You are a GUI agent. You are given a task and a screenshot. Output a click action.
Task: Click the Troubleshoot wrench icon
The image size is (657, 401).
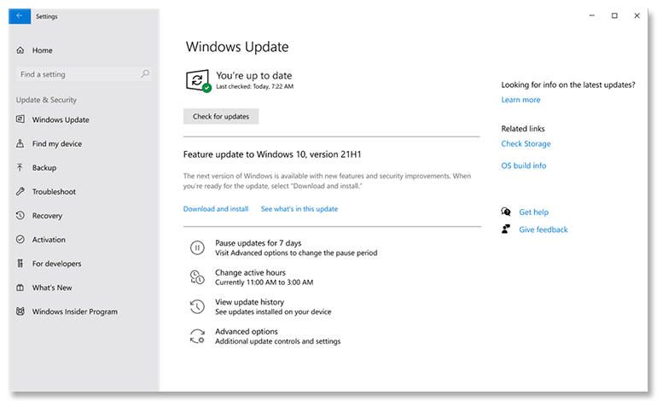click(x=20, y=191)
